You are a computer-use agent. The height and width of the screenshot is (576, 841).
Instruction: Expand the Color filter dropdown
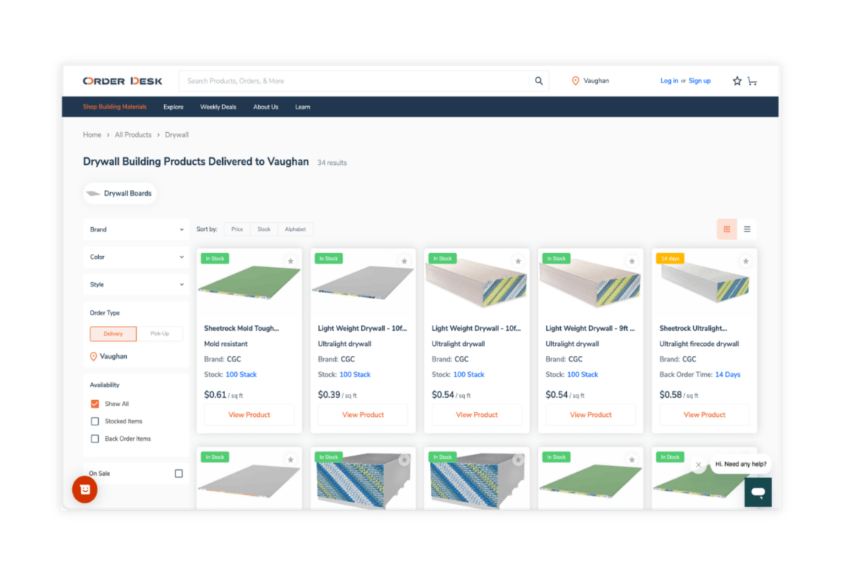[x=136, y=257]
